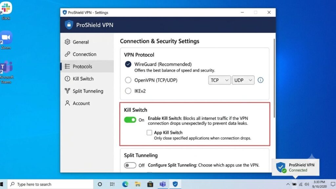Open the General settings section
Screen dimensions: 336x189
(x=87, y=42)
